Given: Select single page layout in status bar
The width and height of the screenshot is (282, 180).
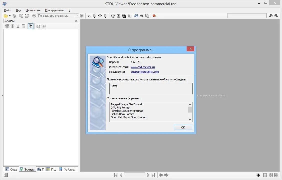Looking at the screenshot, I should (x=265, y=175).
